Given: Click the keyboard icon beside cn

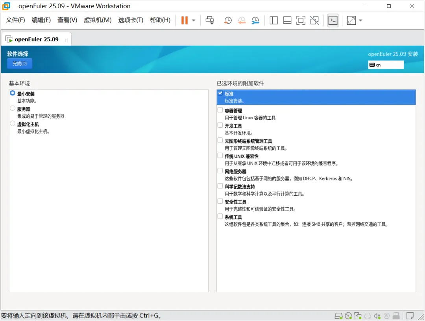Looking at the screenshot, I should [x=372, y=65].
